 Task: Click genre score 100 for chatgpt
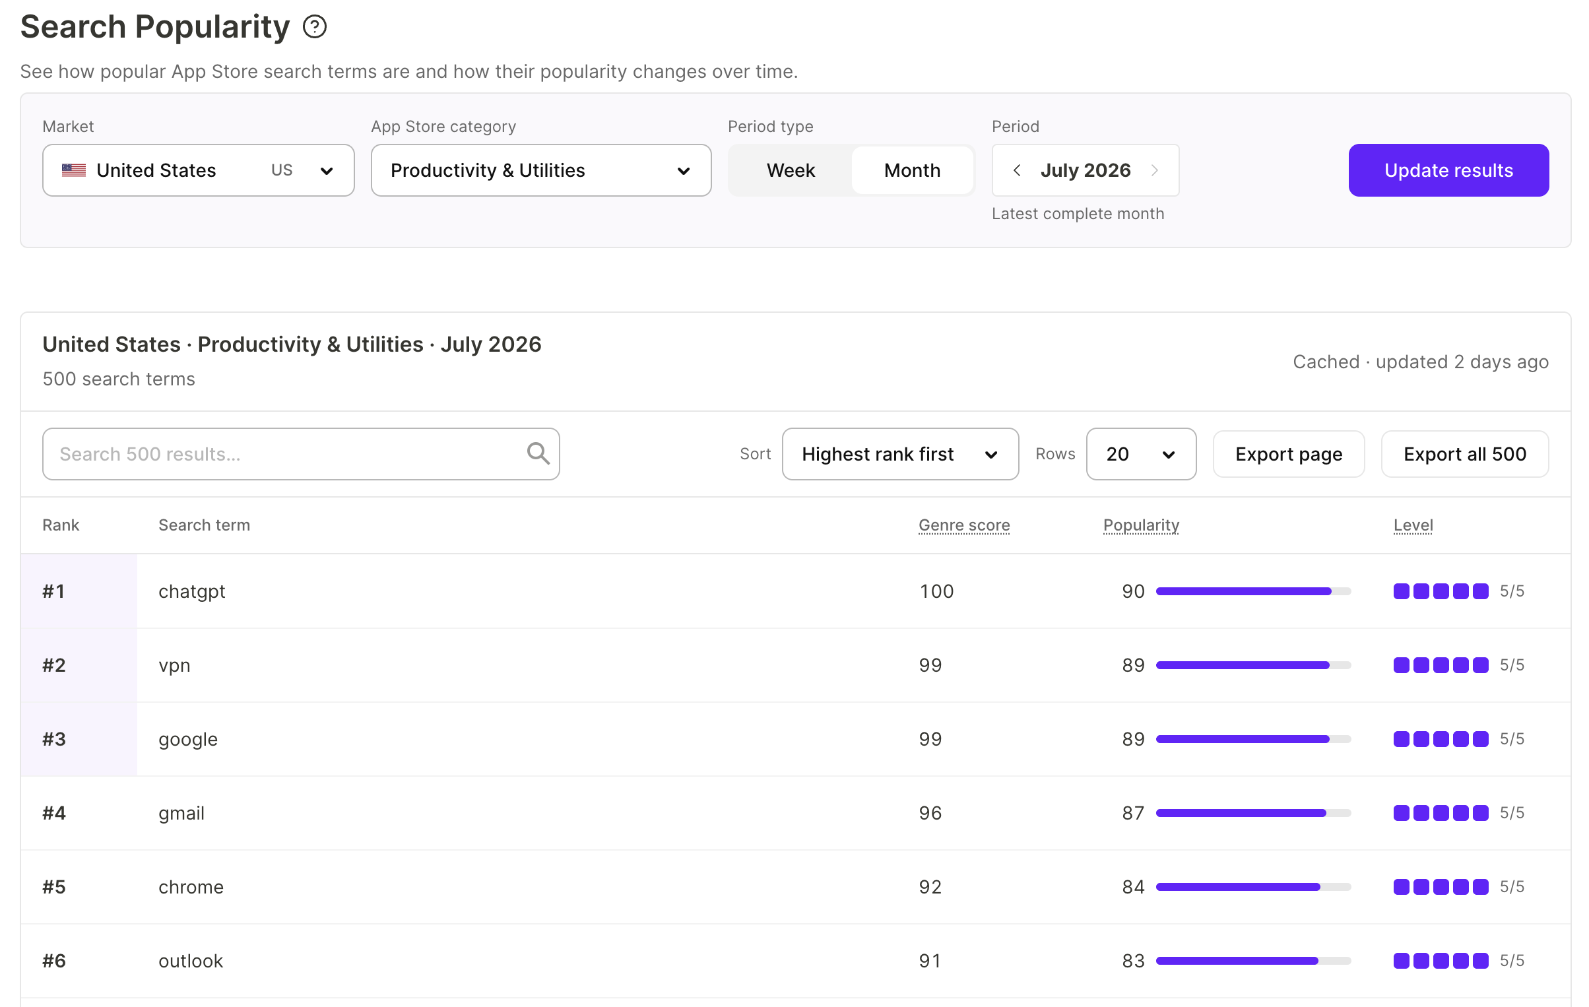[x=936, y=591]
